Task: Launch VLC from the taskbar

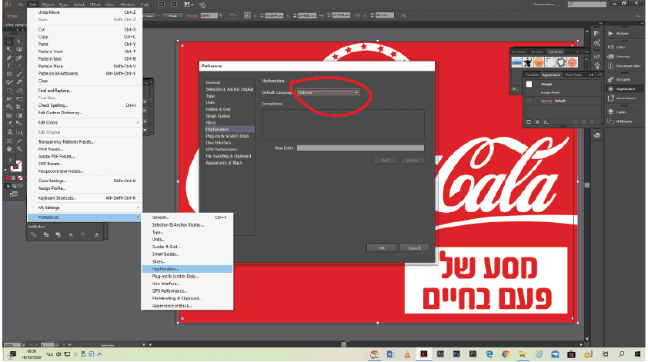Action: point(407,354)
